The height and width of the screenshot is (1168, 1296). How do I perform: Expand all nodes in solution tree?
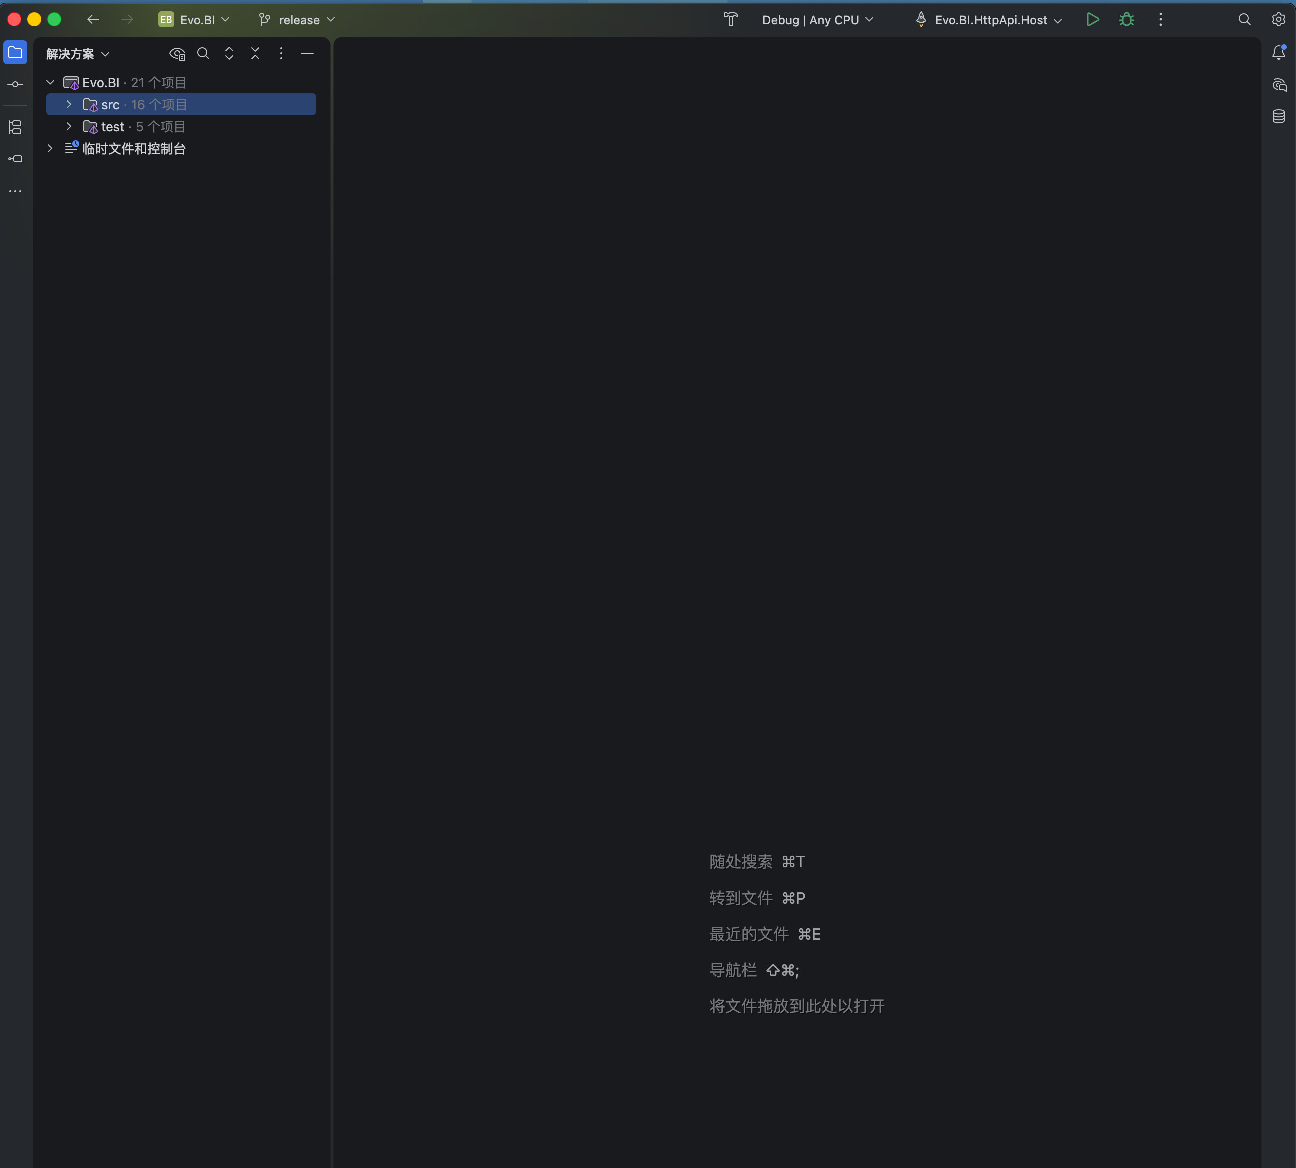coord(229,53)
